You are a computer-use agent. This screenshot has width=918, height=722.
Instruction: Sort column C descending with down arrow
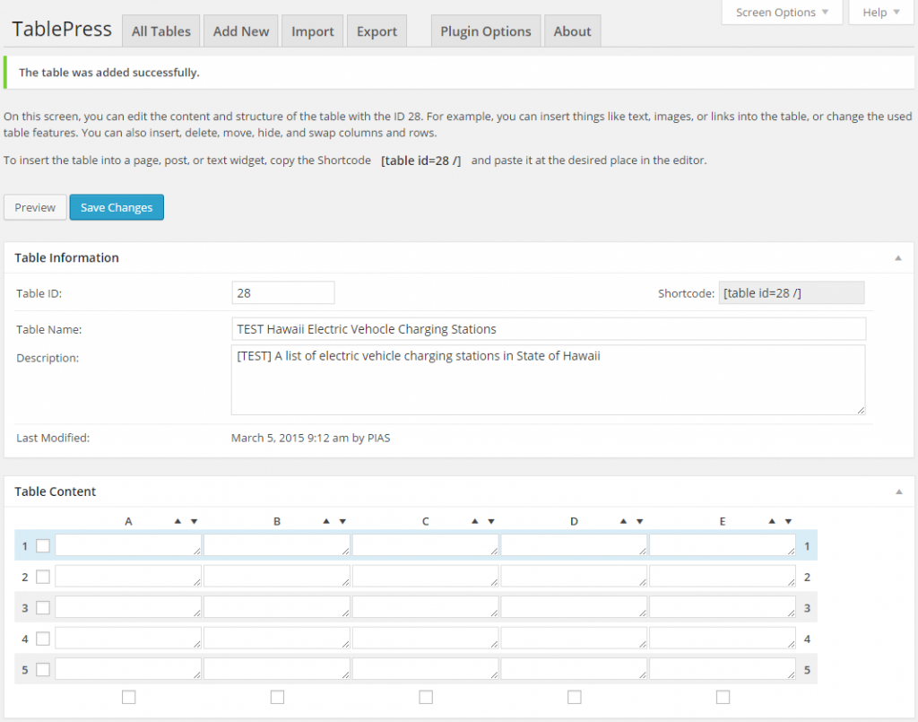tap(491, 521)
